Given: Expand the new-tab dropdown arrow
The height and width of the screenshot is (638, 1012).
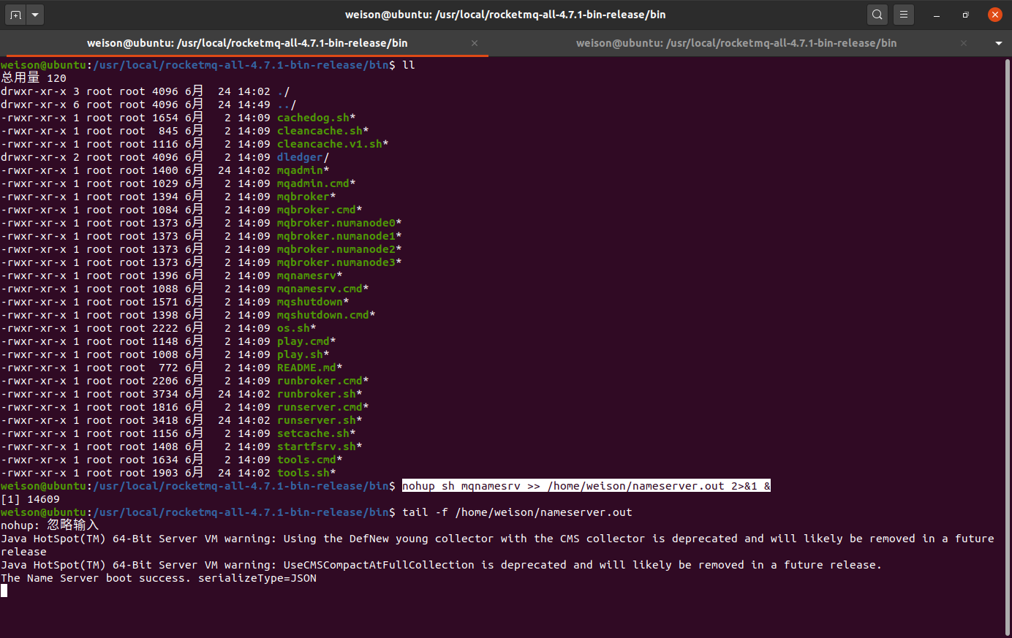Looking at the screenshot, I should [35, 15].
